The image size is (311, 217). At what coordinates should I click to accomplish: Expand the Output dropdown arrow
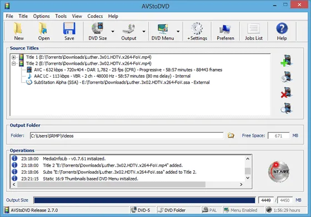pos(144,31)
